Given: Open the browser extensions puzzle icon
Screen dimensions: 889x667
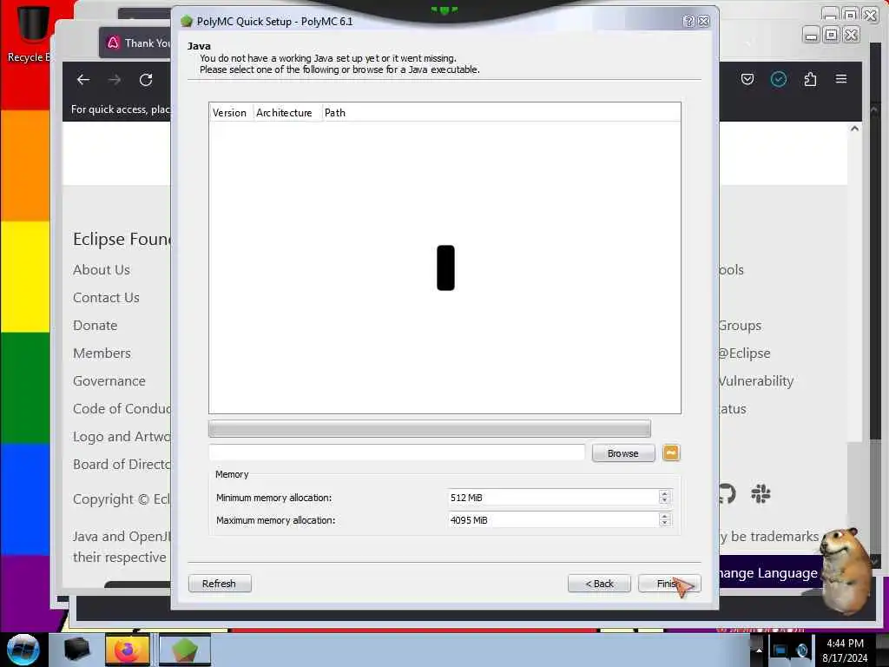Looking at the screenshot, I should point(810,79).
